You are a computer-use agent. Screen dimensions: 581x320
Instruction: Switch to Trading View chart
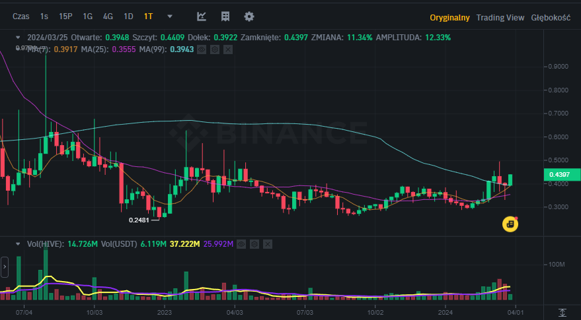coord(500,17)
